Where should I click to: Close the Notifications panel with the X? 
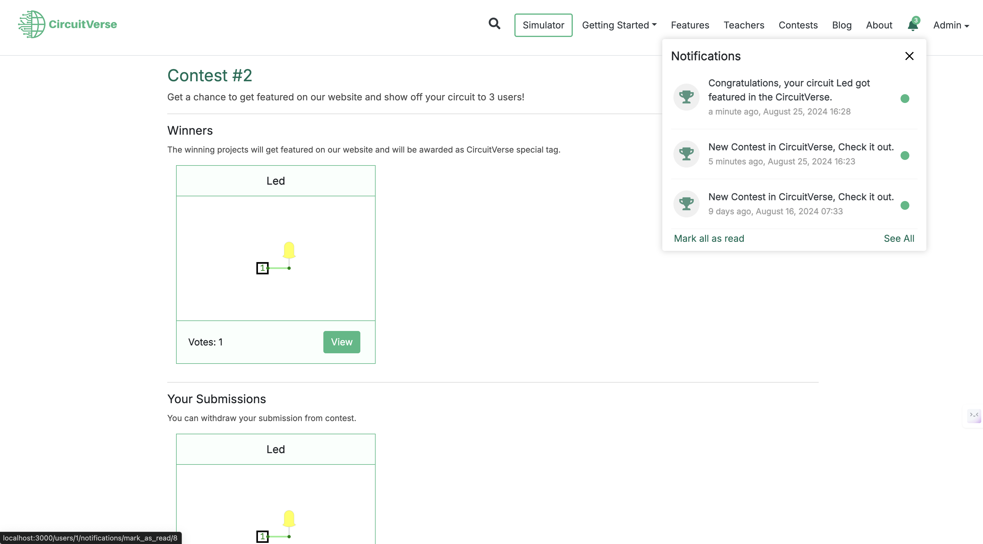tap(909, 56)
